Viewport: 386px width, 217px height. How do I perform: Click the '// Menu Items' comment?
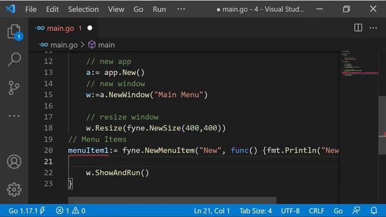pos(97,139)
